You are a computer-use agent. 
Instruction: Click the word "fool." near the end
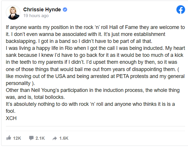tap(10, 111)
